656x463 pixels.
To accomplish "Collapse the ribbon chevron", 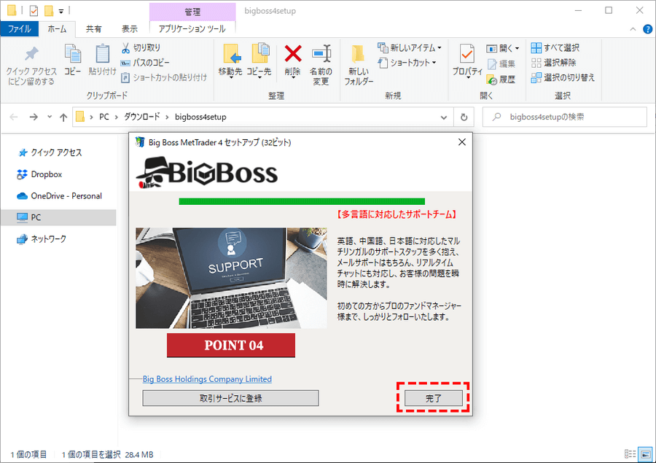I will point(633,29).
